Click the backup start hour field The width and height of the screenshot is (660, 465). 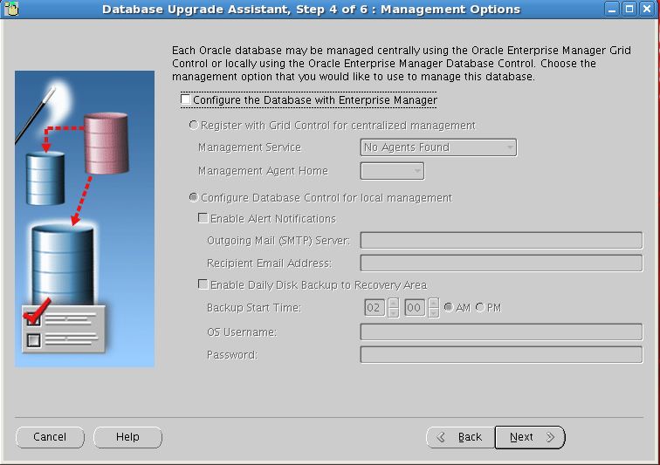coord(375,308)
